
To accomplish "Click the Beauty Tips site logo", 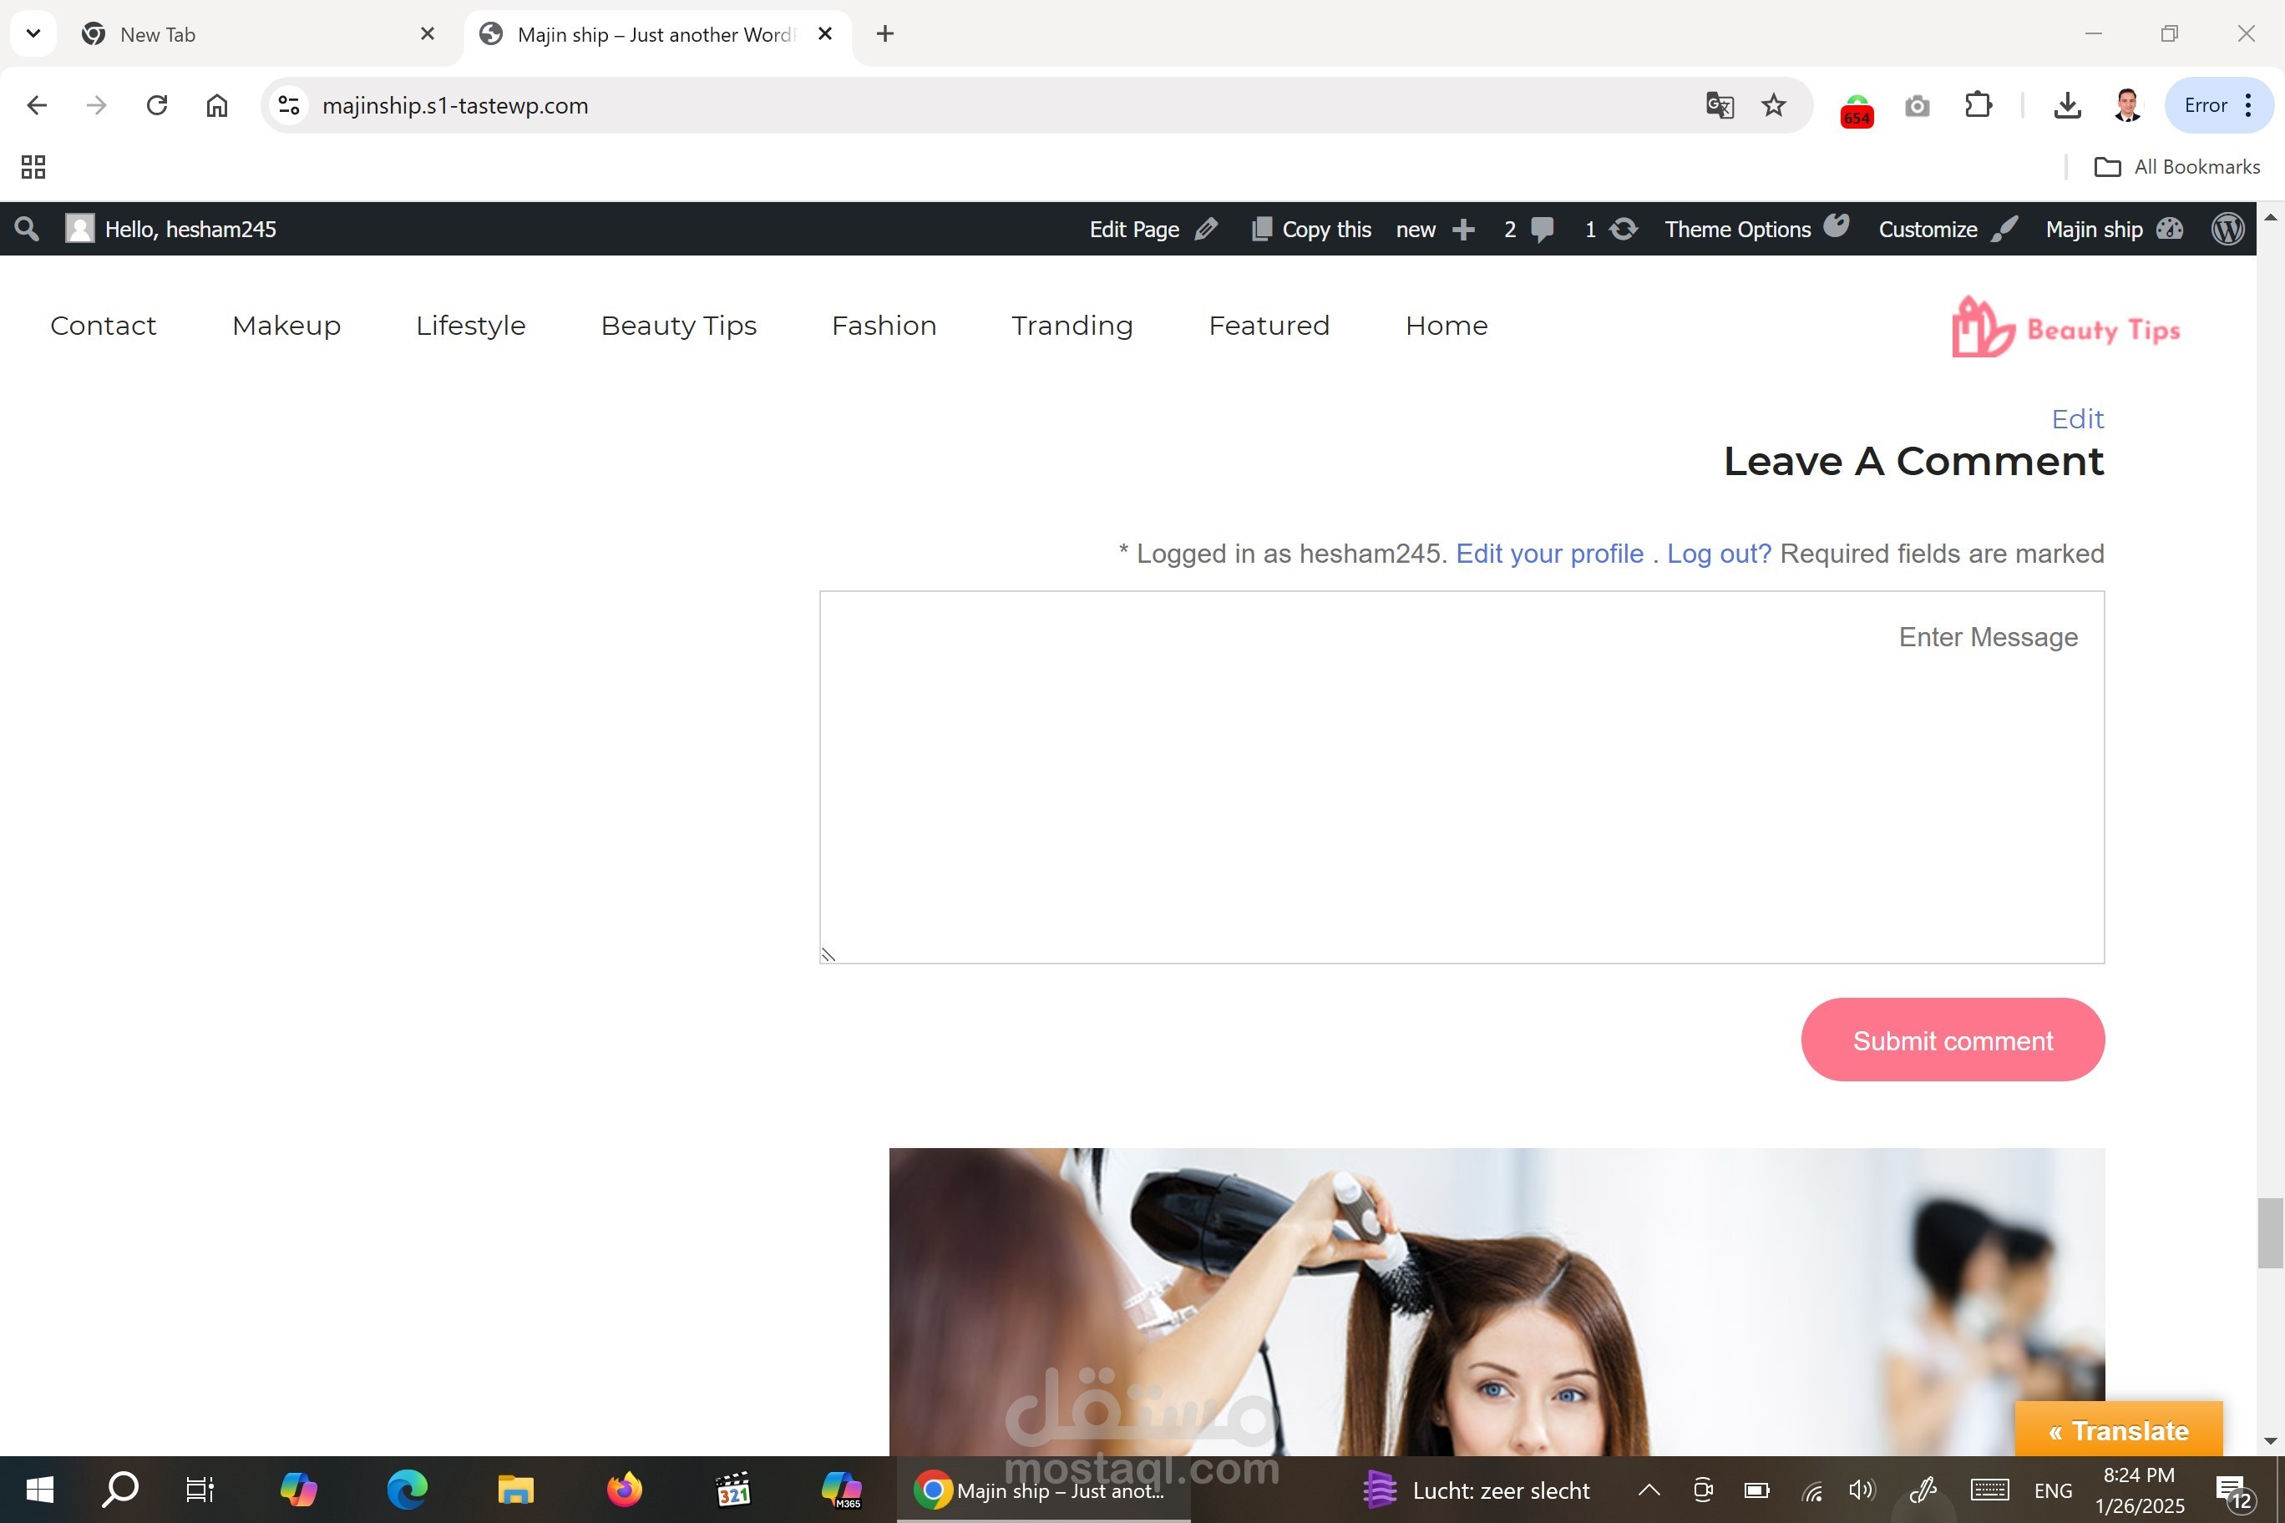I will pyautogui.click(x=2065, y=328).
